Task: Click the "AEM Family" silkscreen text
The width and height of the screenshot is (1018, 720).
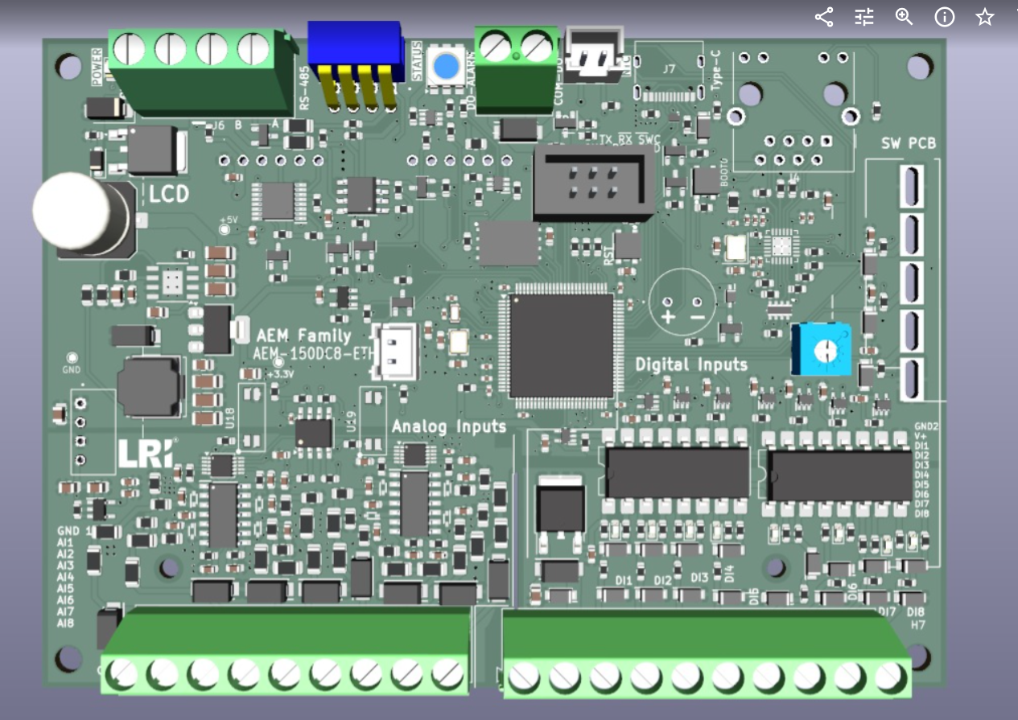Action: (x=303, y=335)
